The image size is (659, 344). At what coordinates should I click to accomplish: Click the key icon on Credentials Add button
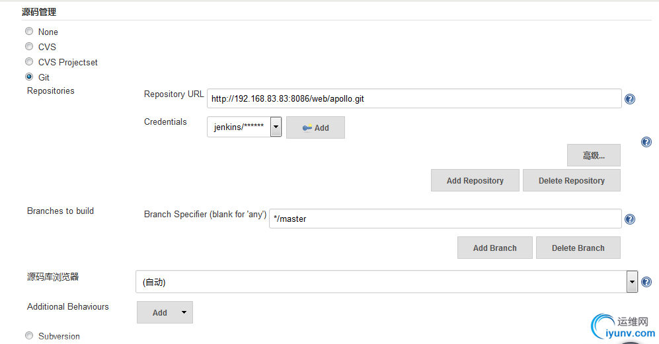307,127
